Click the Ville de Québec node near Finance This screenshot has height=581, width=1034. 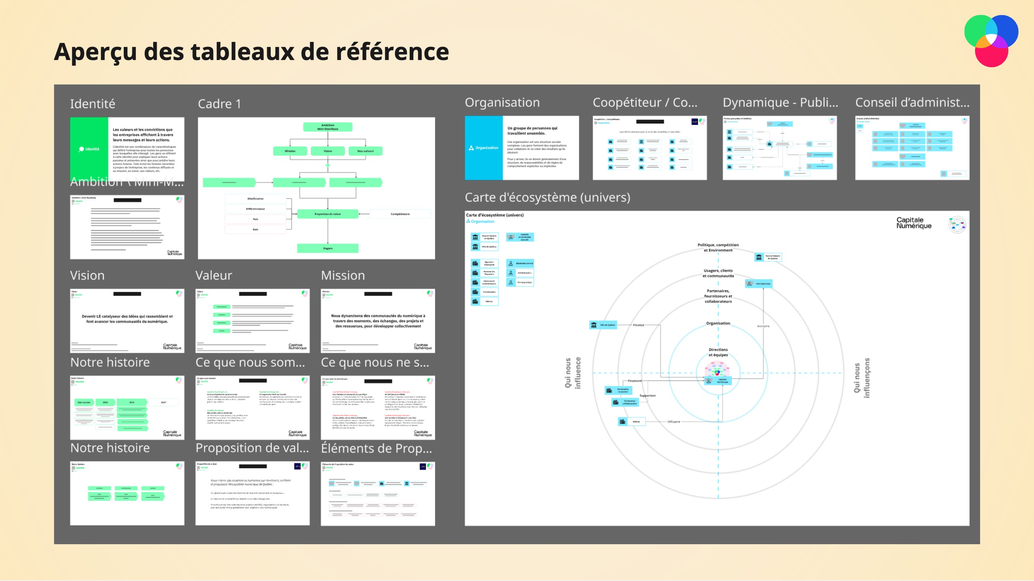tap(603, 325)
